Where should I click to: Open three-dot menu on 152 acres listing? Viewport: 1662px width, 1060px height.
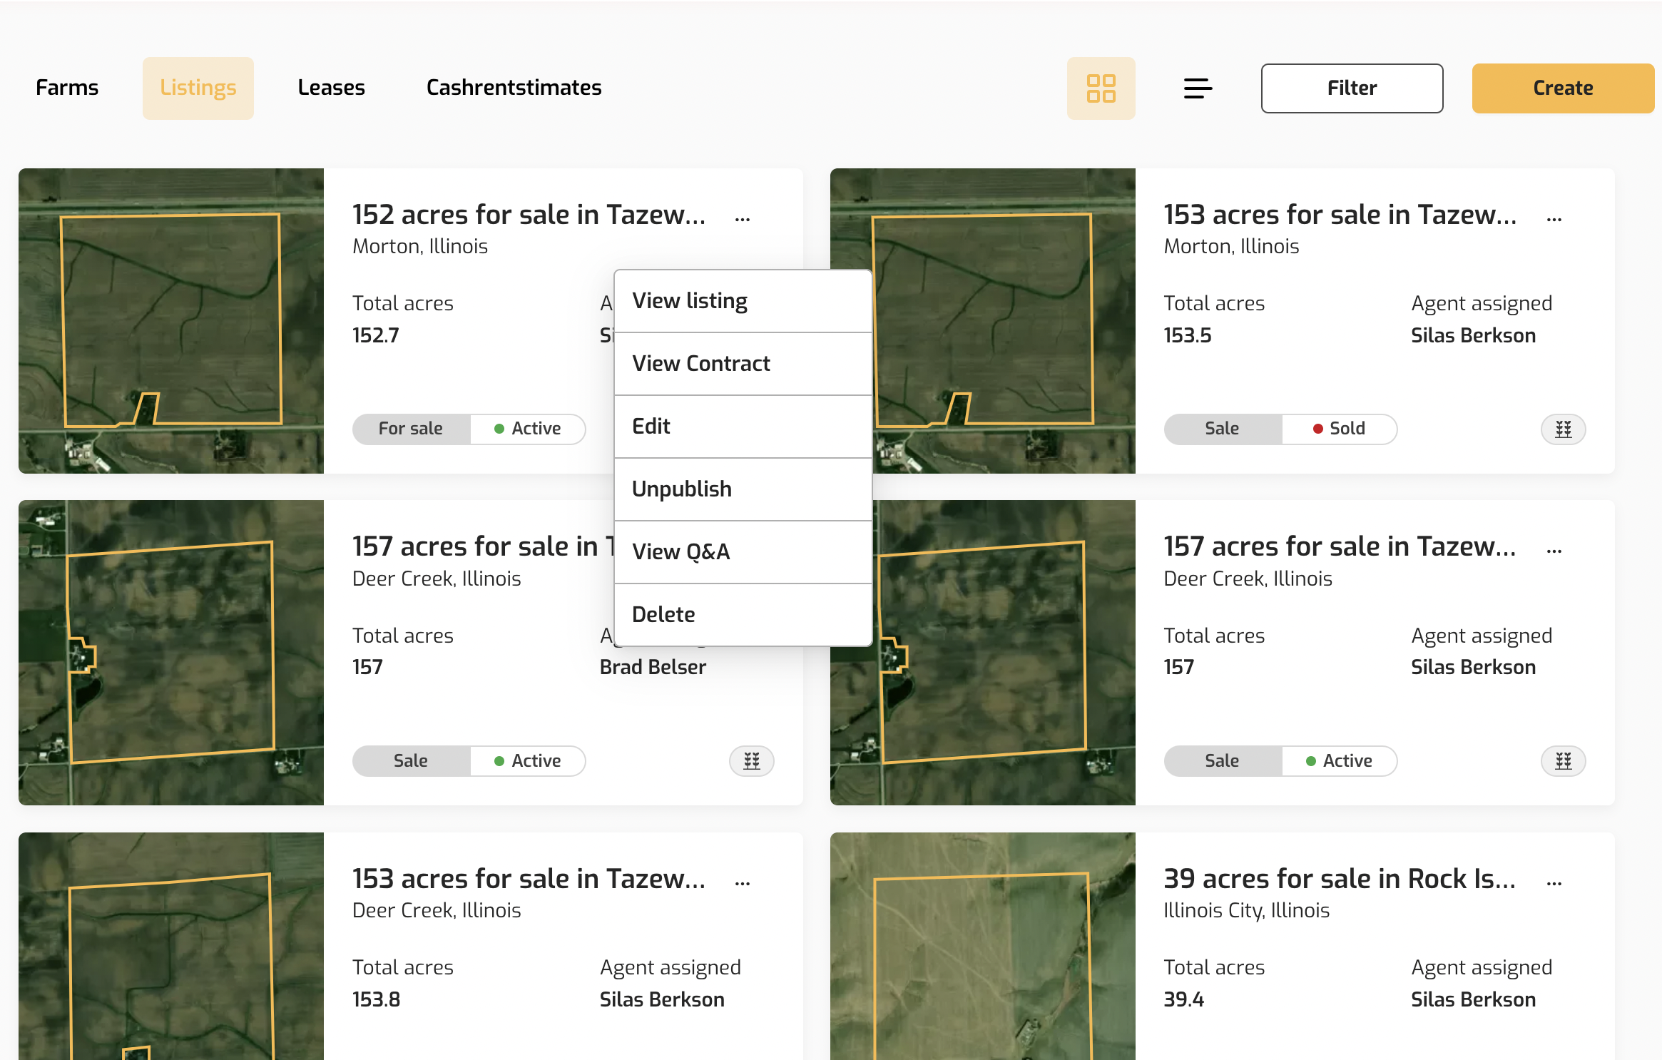743,218
